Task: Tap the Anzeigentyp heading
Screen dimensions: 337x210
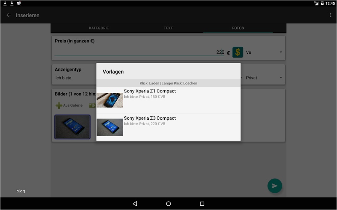Action: click(x=68, y=69)
